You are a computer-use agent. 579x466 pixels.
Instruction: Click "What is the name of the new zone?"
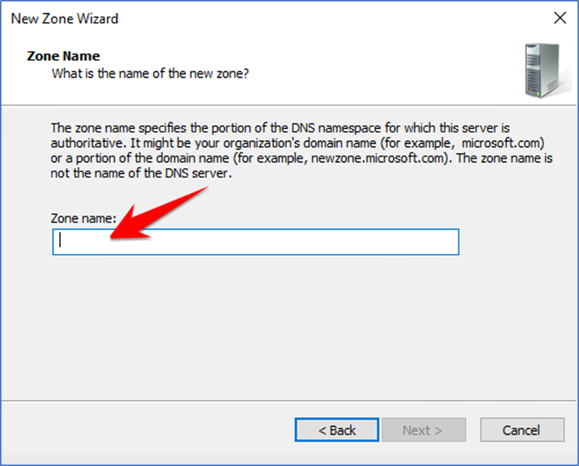150,73
